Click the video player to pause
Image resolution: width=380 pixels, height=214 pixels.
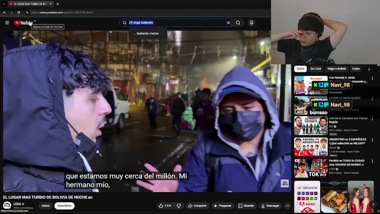(147, 111)
